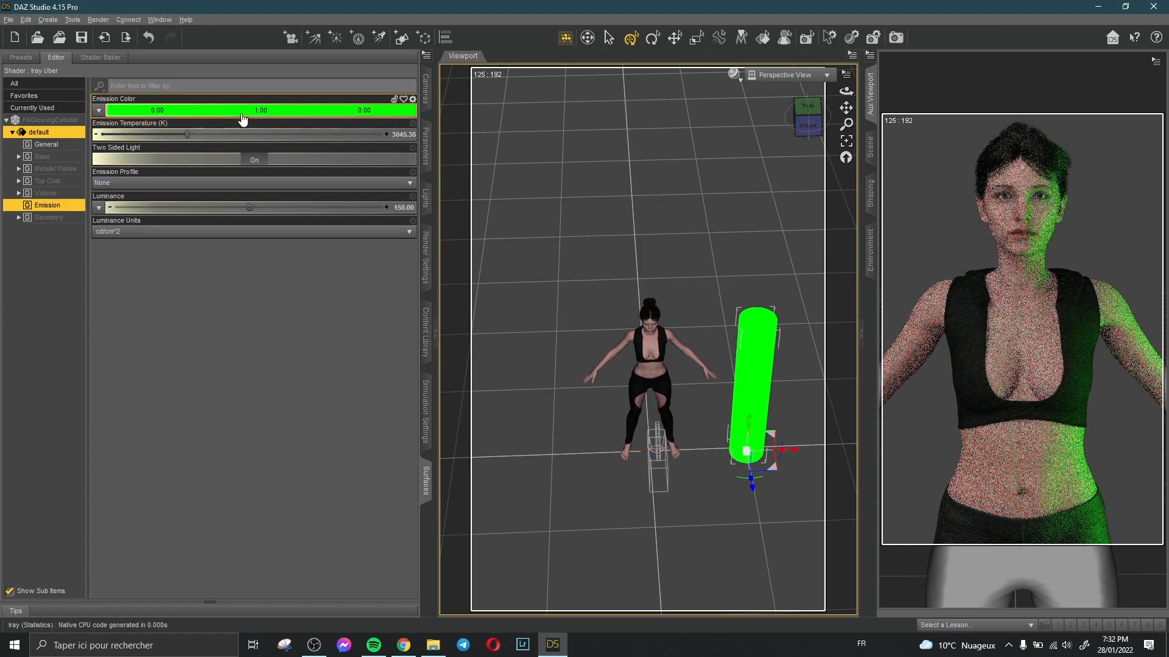This screenshot has height=657, width=1169.
Task: Expand the Geometry group
Action: 18,217
